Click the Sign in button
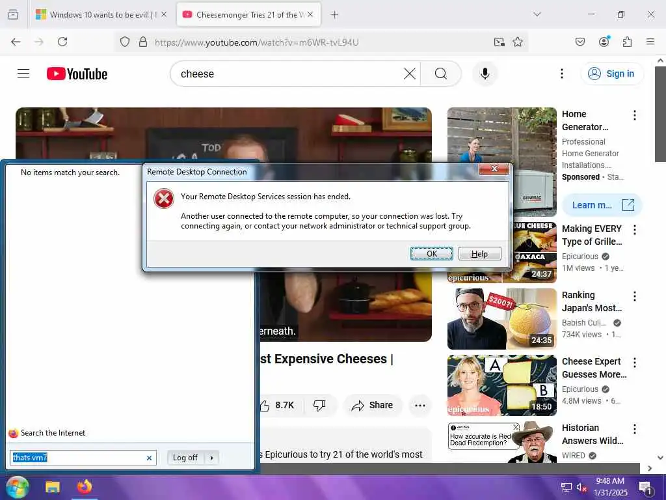This screenshot has height=500, width=666. 611,74
